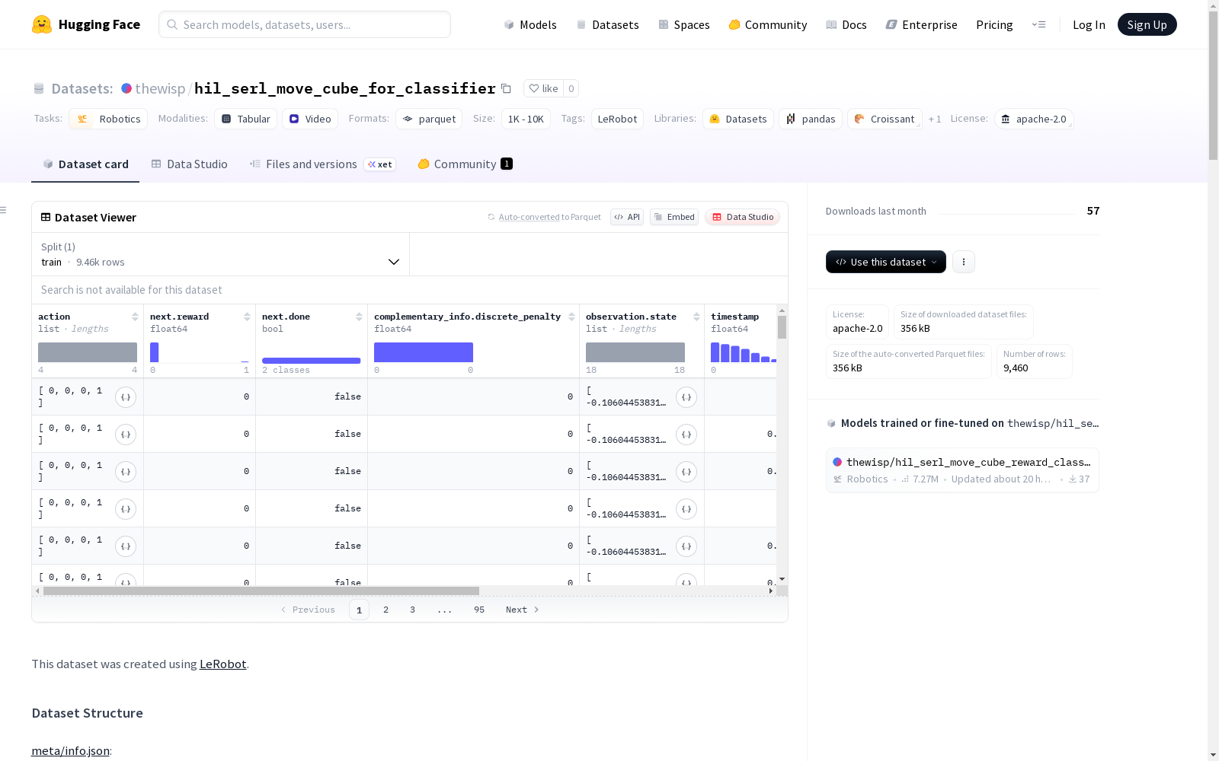Expand the +1 libraries list
Image resolution: width=1219 pixels, height=761 pixels.
935,119
